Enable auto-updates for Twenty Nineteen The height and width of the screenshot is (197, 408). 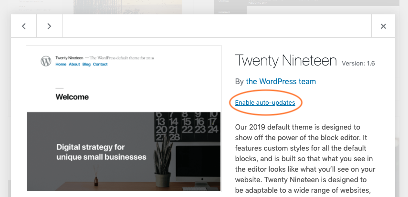tap(265, 102)
